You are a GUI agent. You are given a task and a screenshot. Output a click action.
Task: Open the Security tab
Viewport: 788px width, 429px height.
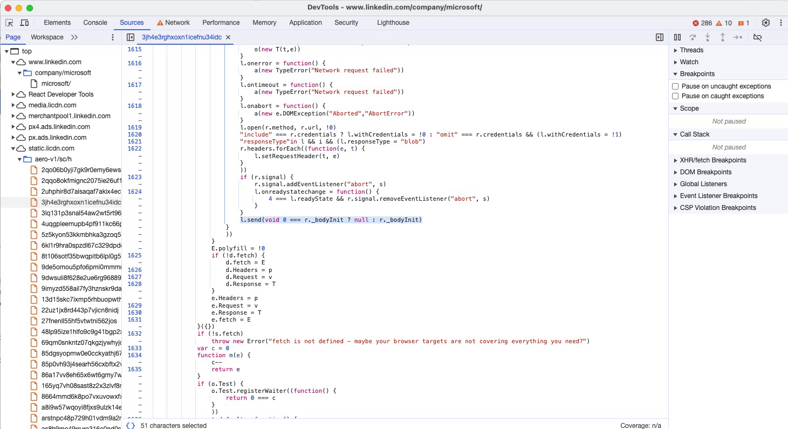click(346, 23)
